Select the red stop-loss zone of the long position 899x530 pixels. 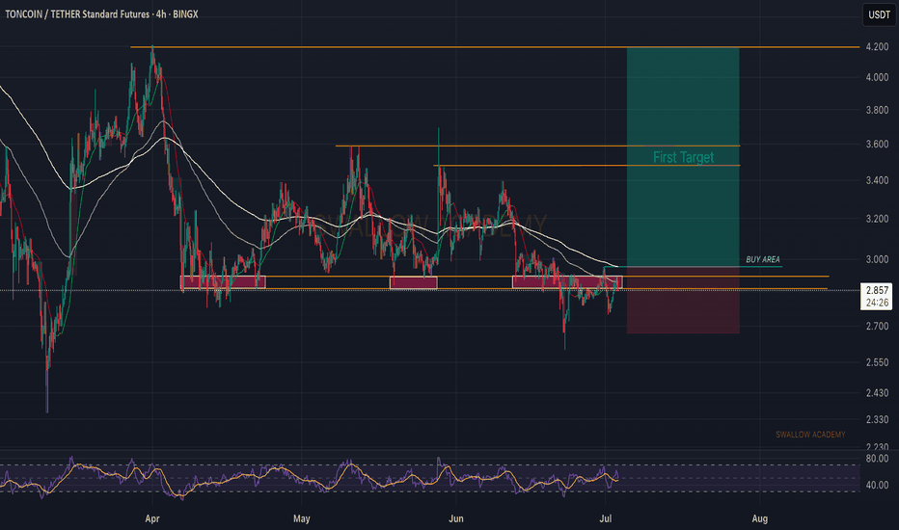pos(683,300)
